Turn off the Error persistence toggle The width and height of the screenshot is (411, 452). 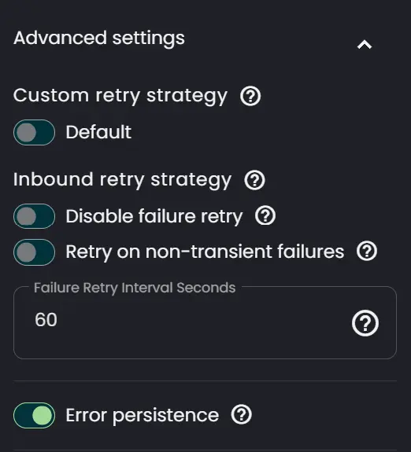tap(34, 415)
